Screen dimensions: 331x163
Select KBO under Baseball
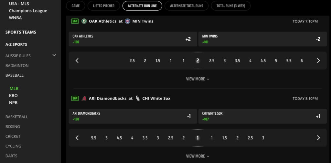(13, 96)
